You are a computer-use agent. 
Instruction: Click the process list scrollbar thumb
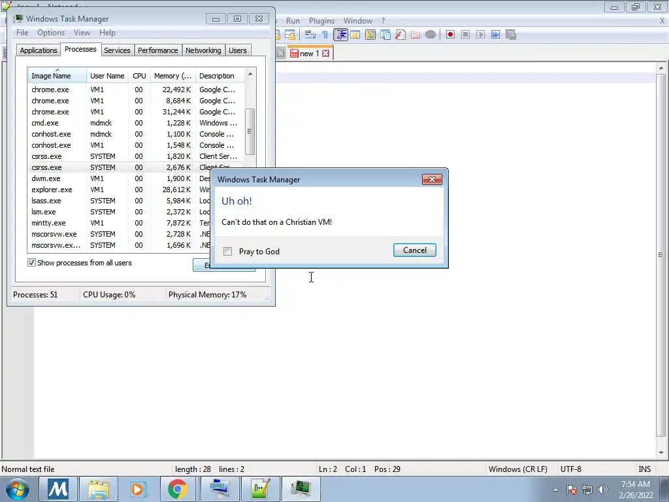[x=250, y=132]
